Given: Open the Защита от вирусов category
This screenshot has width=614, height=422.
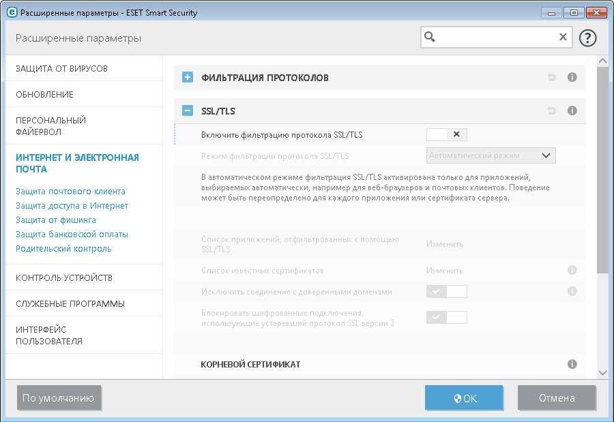Looking at the screenshot, I should click(61, 69).
